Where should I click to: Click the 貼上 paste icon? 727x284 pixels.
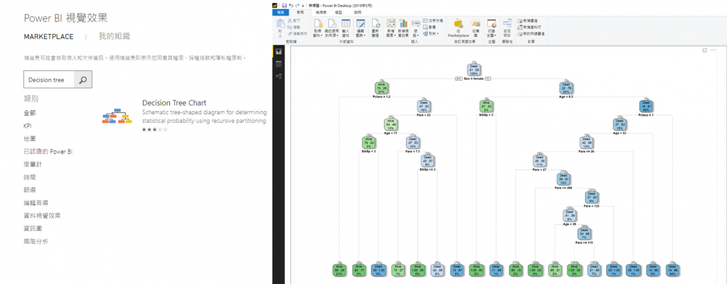click(x=281, y=23)
